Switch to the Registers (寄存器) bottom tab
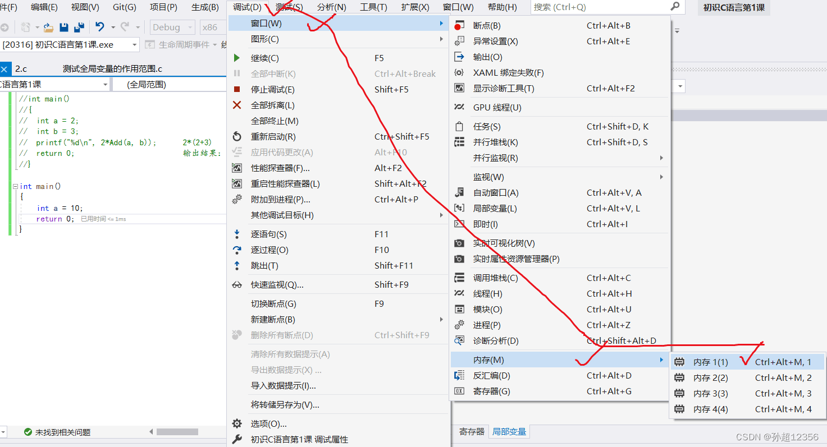 (472, 431)
